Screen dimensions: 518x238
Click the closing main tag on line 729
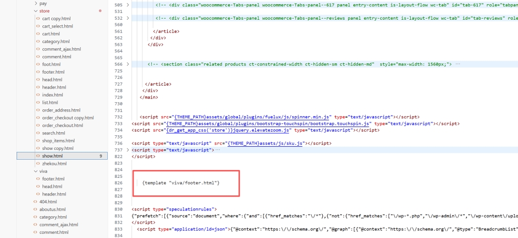tap(149, 97)
